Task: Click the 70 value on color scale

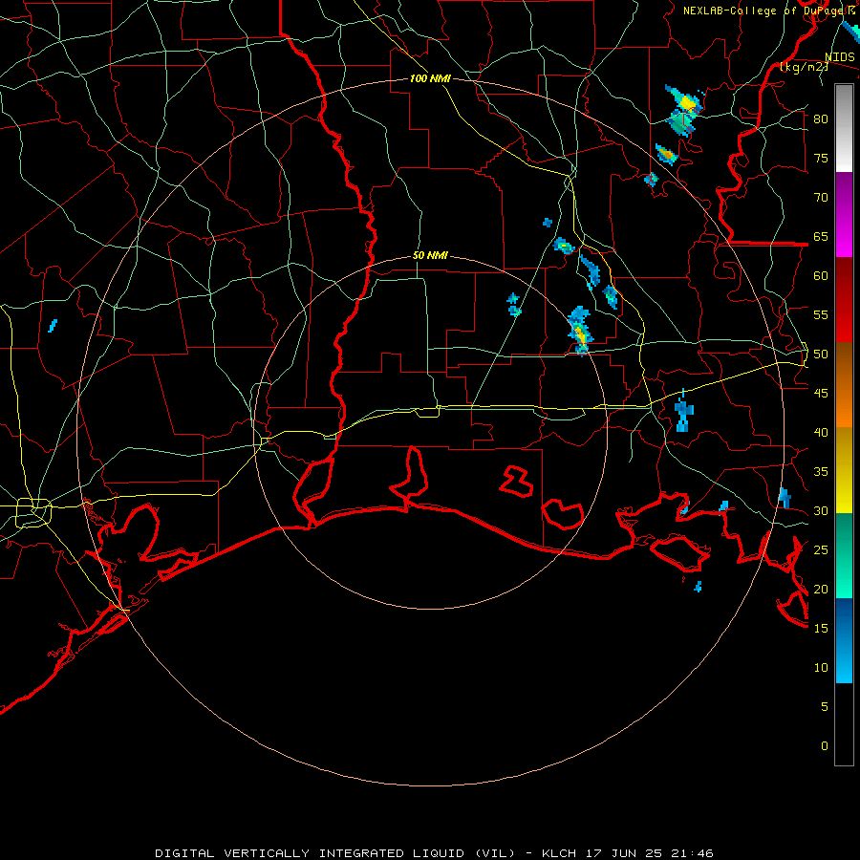Action: (x=821, y=198)
